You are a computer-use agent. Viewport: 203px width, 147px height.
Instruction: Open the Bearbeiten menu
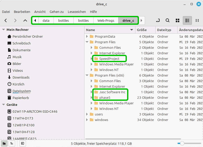point(22,12)
